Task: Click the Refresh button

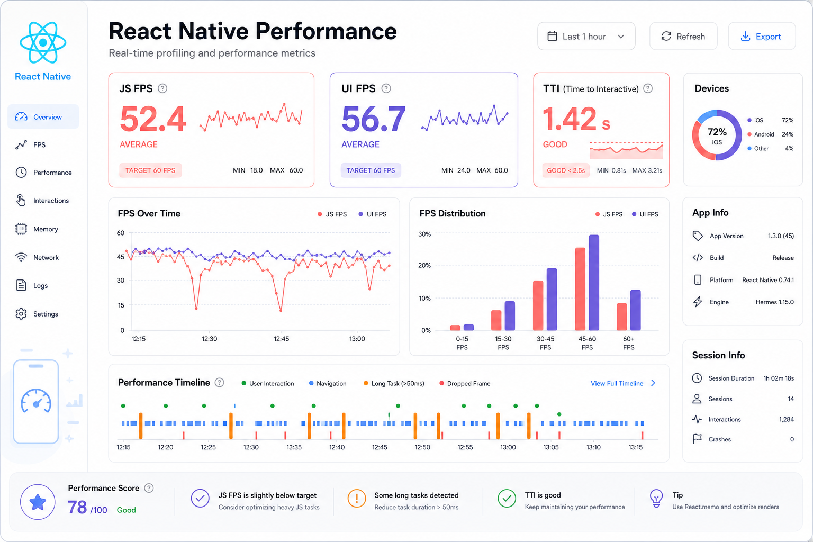Action: (x=683, y=36)
